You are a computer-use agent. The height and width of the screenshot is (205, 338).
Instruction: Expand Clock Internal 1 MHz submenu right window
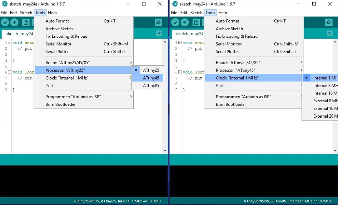[x=254, y=78]
